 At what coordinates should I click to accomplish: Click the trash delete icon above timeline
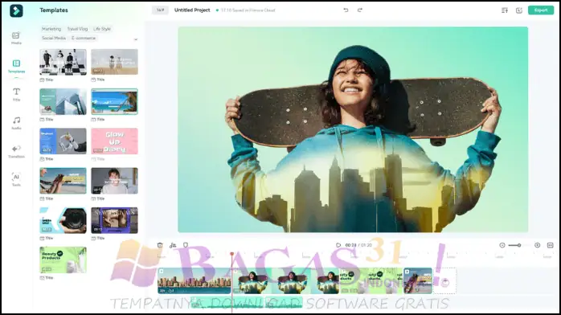160,245
